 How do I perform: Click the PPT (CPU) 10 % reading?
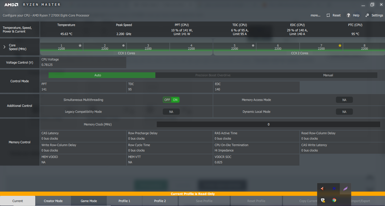(x=182, y=32)
